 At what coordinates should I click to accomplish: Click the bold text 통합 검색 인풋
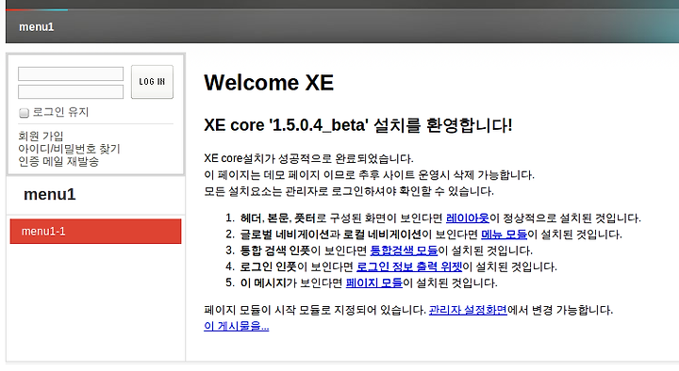275,250
